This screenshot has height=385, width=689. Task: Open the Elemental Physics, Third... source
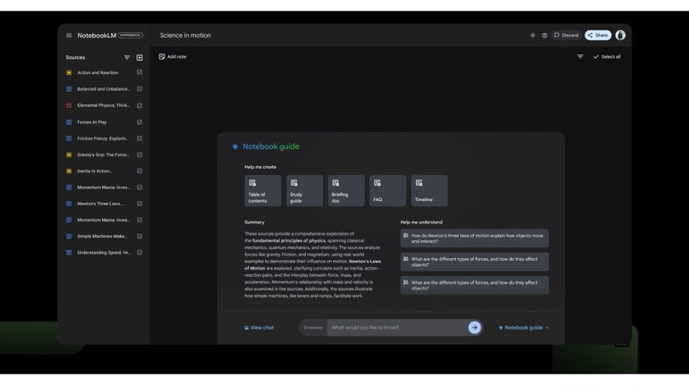103,105
